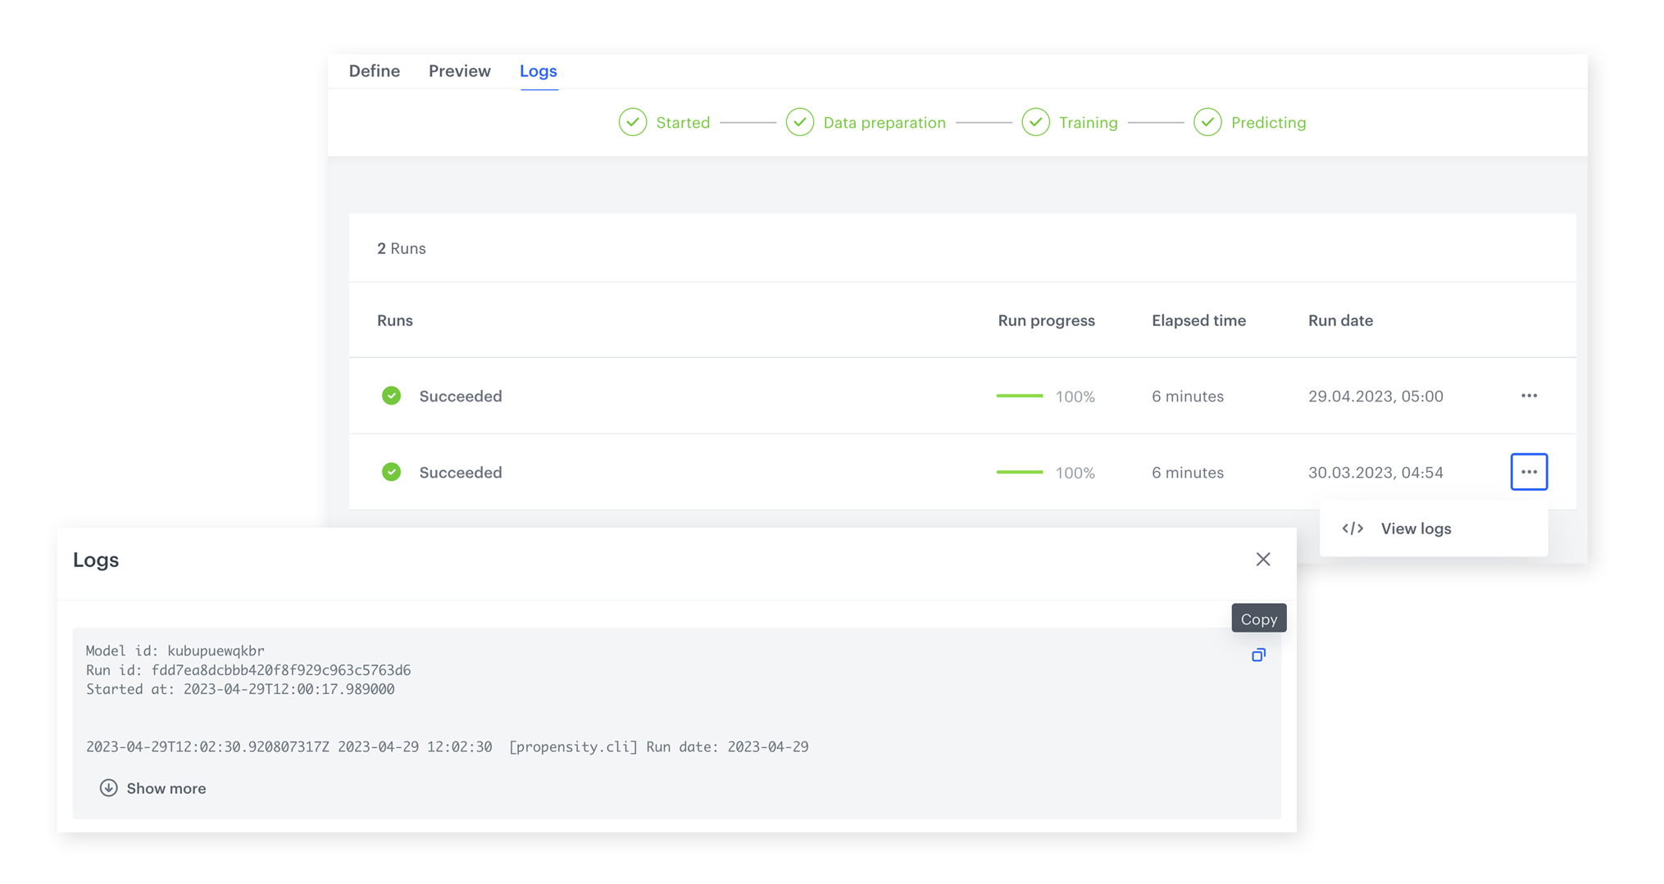1664x884 pixels.
Task: Click the code icon beside View logs
Action: coord(1352,528)
